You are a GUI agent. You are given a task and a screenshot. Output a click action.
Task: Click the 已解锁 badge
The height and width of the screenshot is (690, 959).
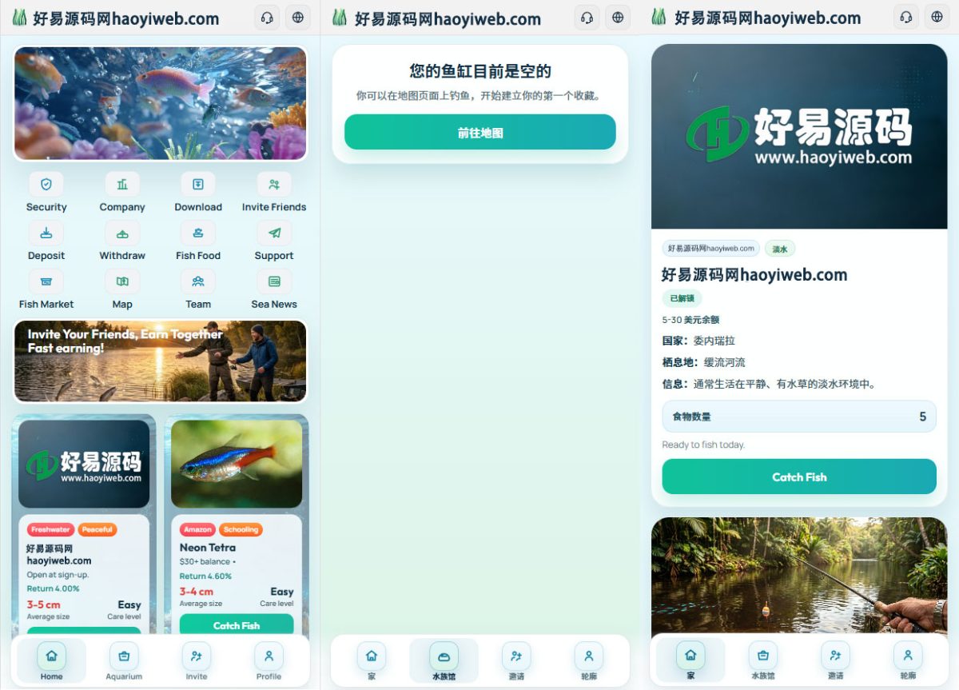(682, 298)
